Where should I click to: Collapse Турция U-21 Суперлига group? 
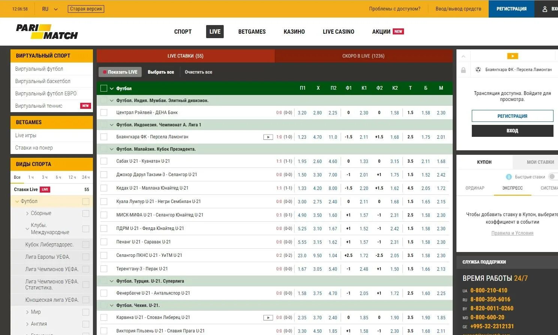(112, 281)
